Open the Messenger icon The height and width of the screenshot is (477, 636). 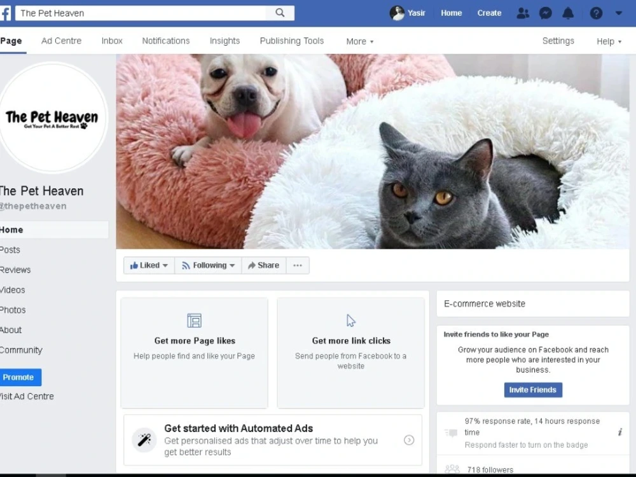click(x=546, y=13)
